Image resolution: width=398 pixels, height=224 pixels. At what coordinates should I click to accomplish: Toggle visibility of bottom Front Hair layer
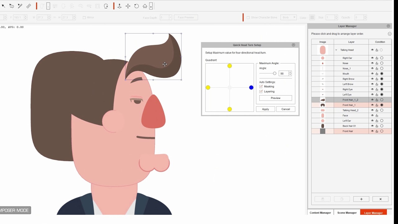point(372,131)
